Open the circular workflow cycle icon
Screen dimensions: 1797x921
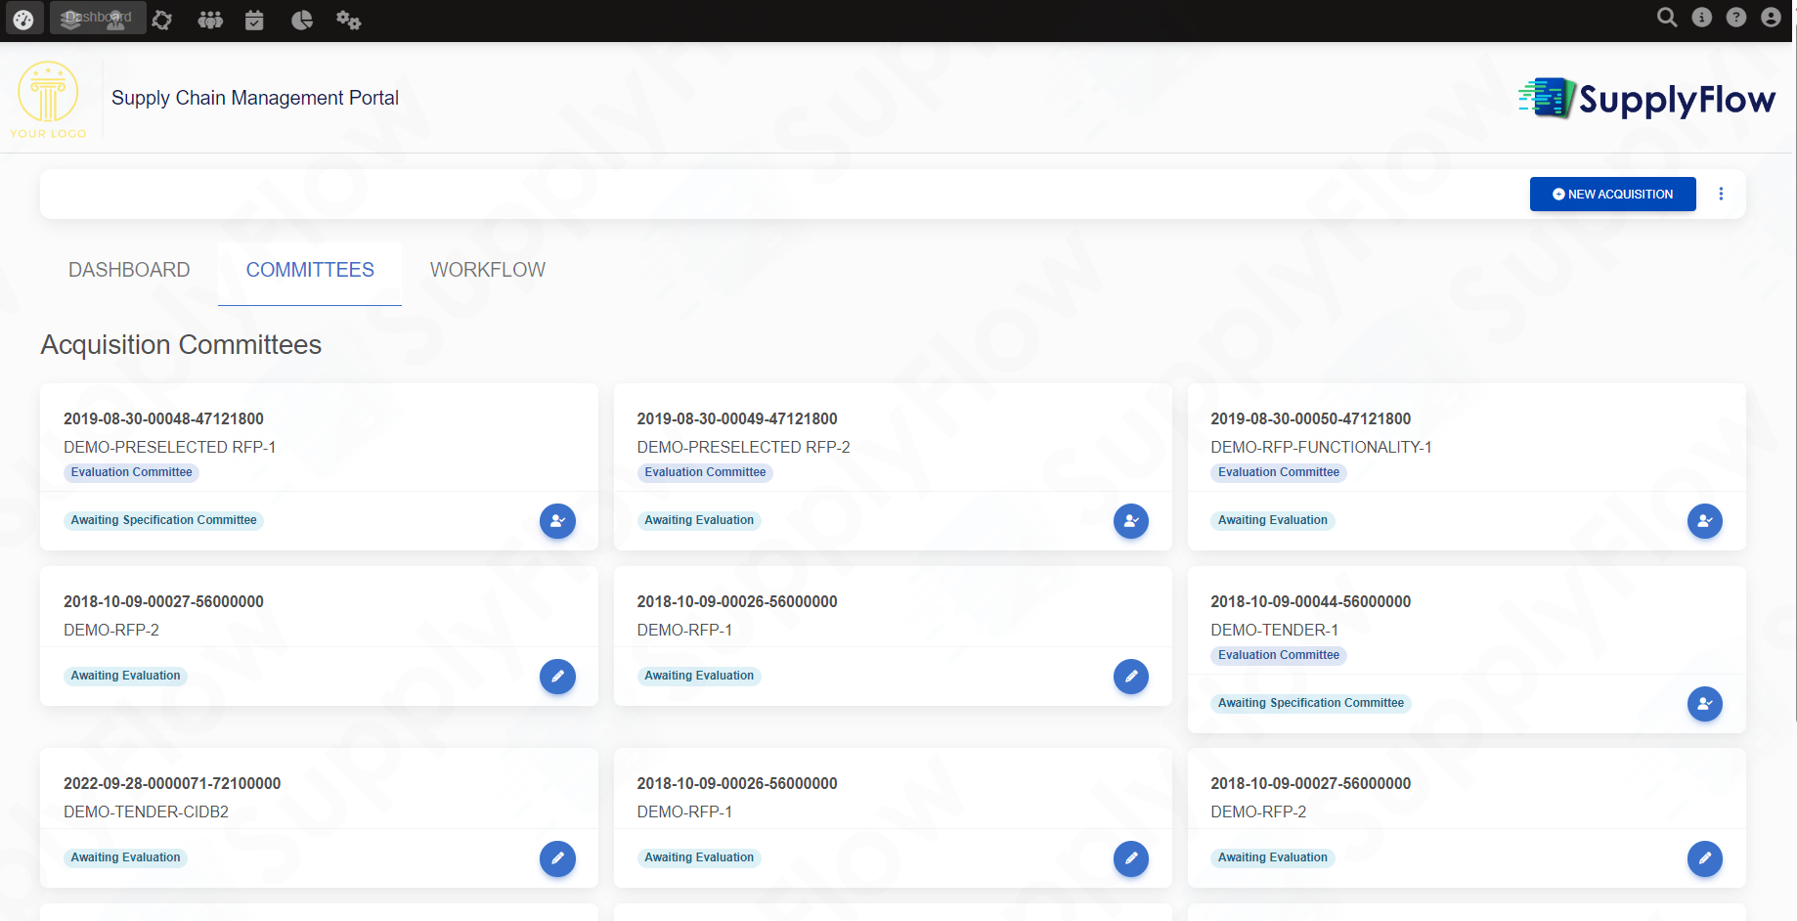tap(162, 20)
